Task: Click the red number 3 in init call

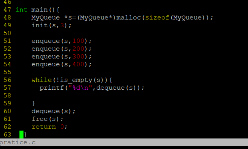Action: [x=62, y=25]
